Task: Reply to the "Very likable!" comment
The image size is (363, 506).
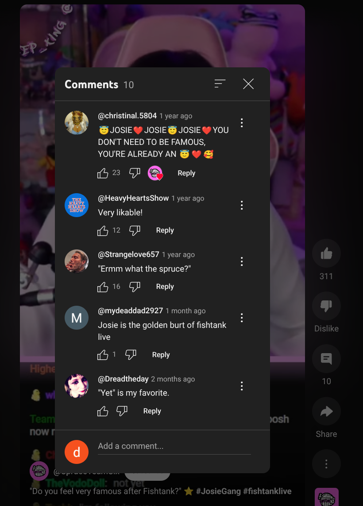Action: coord(165,230)
